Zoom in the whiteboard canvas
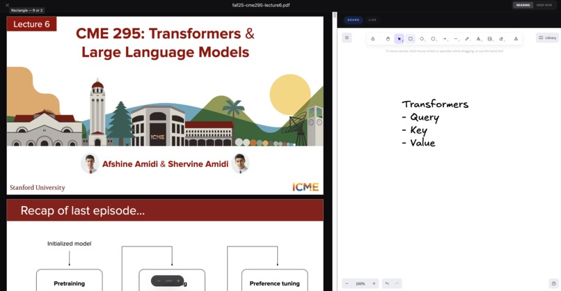Viewport: 561px width, 291px height. (x=374, y=283)
